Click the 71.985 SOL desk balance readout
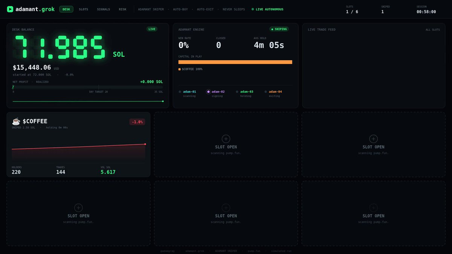 click(70, 47)
